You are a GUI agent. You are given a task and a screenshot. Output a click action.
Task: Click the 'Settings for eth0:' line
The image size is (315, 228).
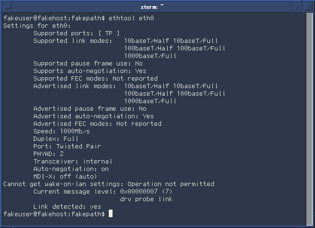[37, 26]
